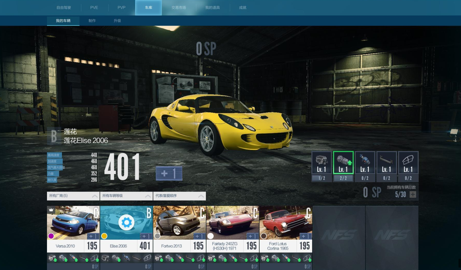Click the nitro icon under Fortwo 2013
461x270 pixels.
pyautogui.click(x=180, y=258)
